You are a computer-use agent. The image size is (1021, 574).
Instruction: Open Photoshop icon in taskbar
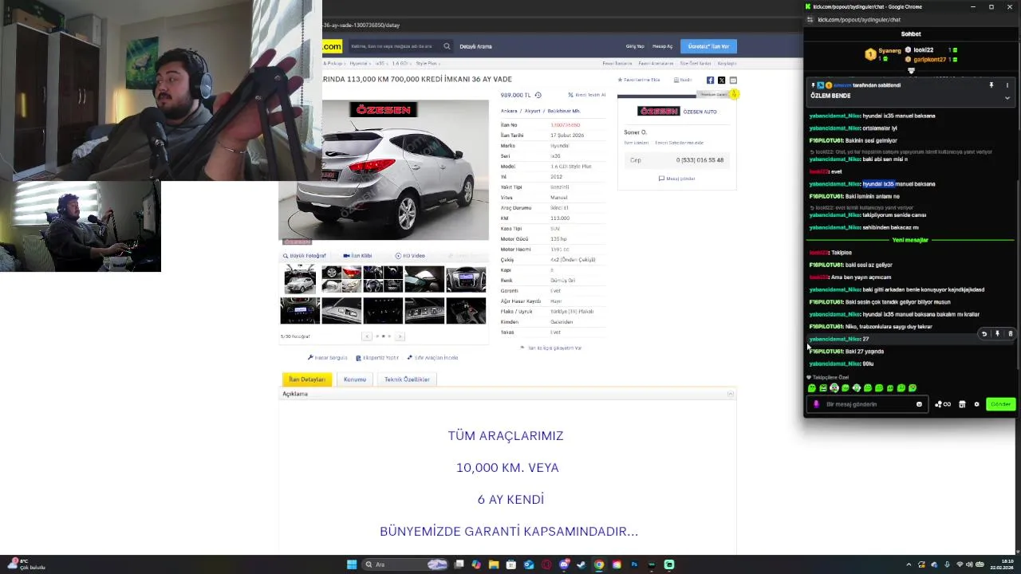[x=634, y=564]
